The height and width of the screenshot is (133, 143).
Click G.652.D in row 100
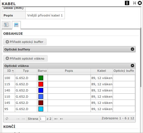(x=22, y=78)
